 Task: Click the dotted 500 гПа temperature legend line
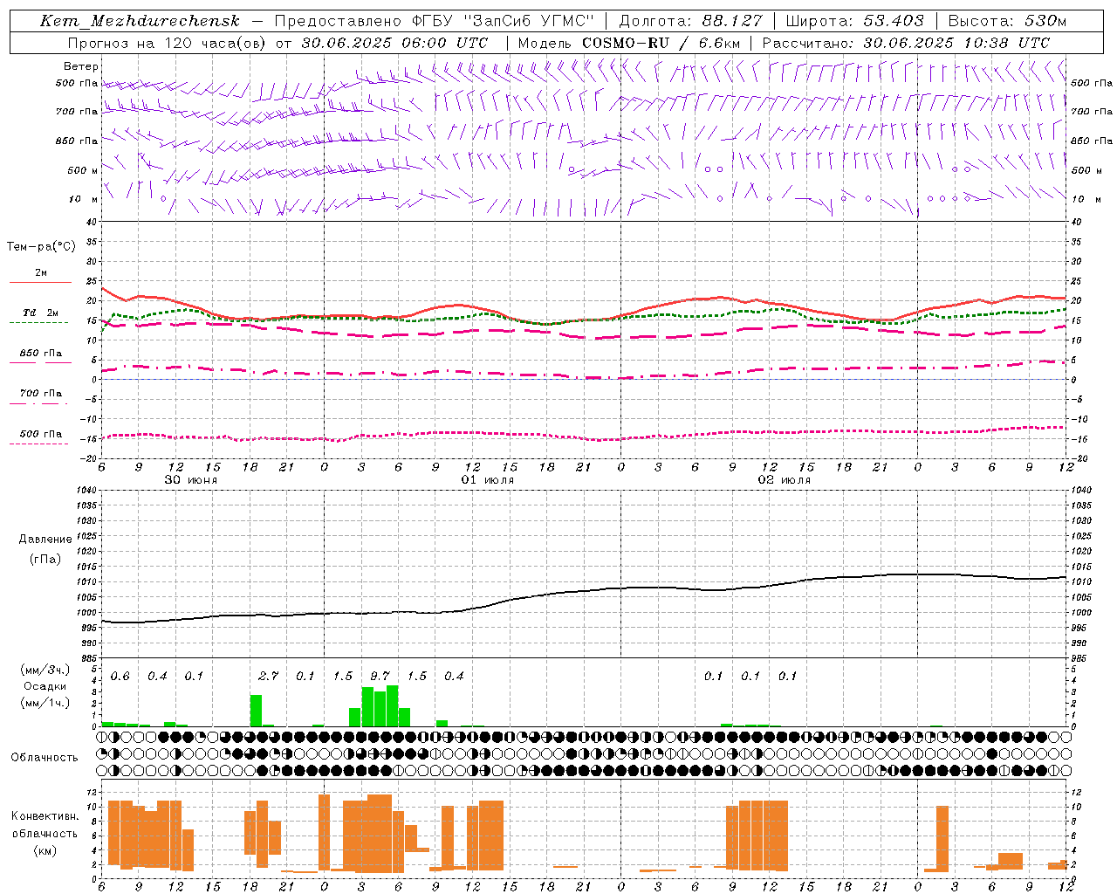(x=38, y=444)
